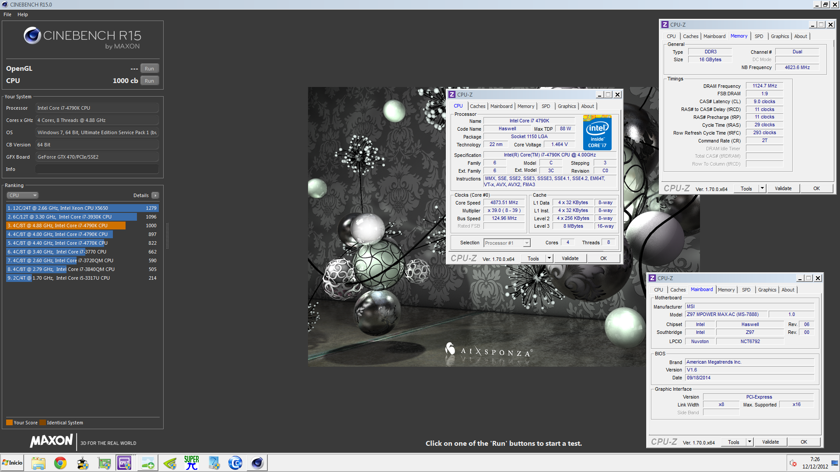The image size is (840, 472).
Task: Open Graphics tab in center CPU-Z window
Action: click(x=567, y=106)
